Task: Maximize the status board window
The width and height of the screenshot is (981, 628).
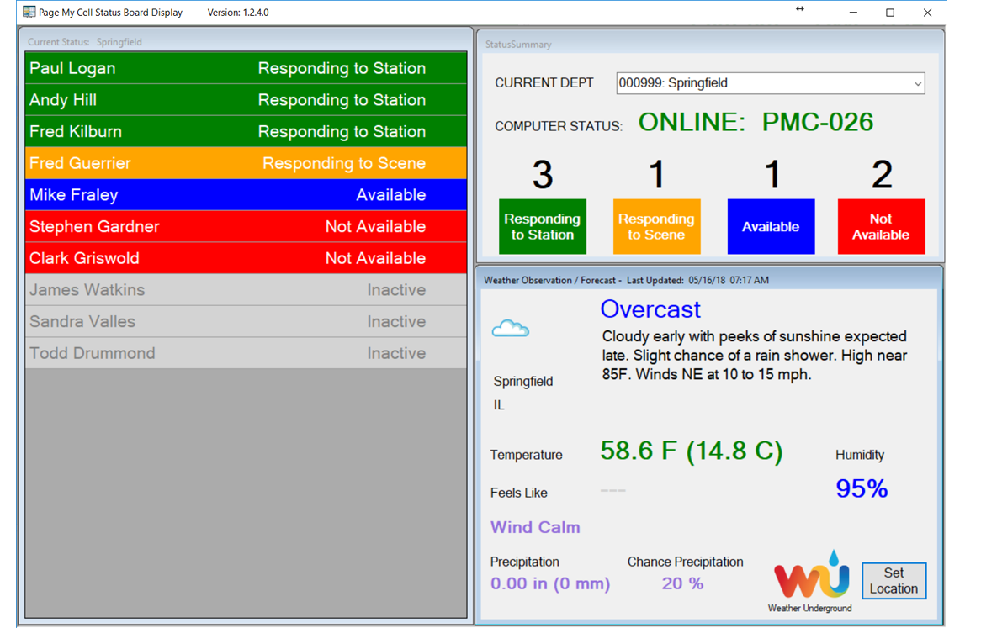Action: (890, 13)
